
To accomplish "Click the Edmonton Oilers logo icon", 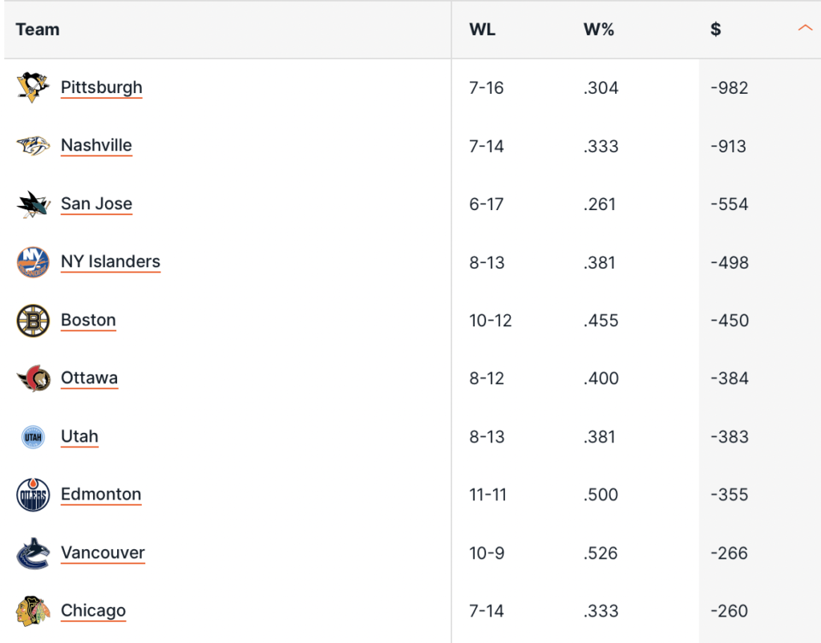I will coord(33,495).
